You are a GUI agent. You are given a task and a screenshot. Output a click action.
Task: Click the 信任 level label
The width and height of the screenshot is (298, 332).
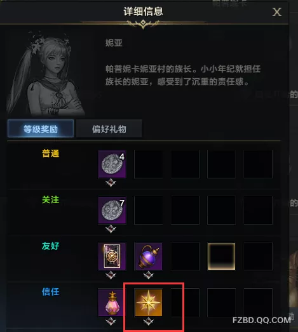click(x=50, y=292)
